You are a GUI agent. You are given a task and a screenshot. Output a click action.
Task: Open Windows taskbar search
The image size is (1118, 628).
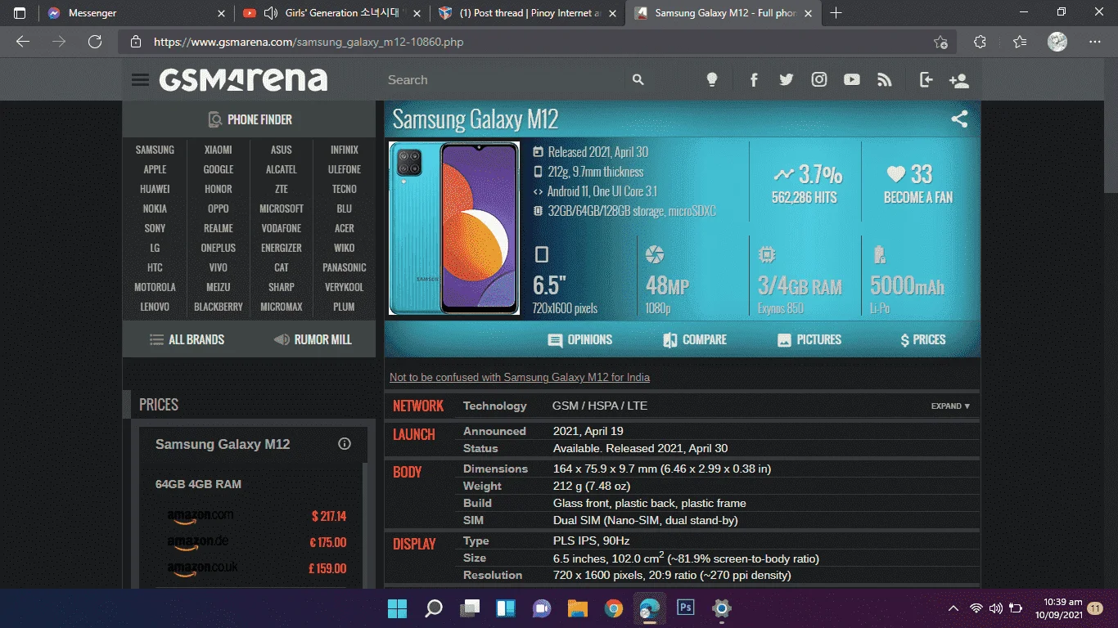tap(434, 608)
